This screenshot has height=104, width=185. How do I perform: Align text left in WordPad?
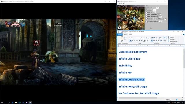tap(152, 41)
